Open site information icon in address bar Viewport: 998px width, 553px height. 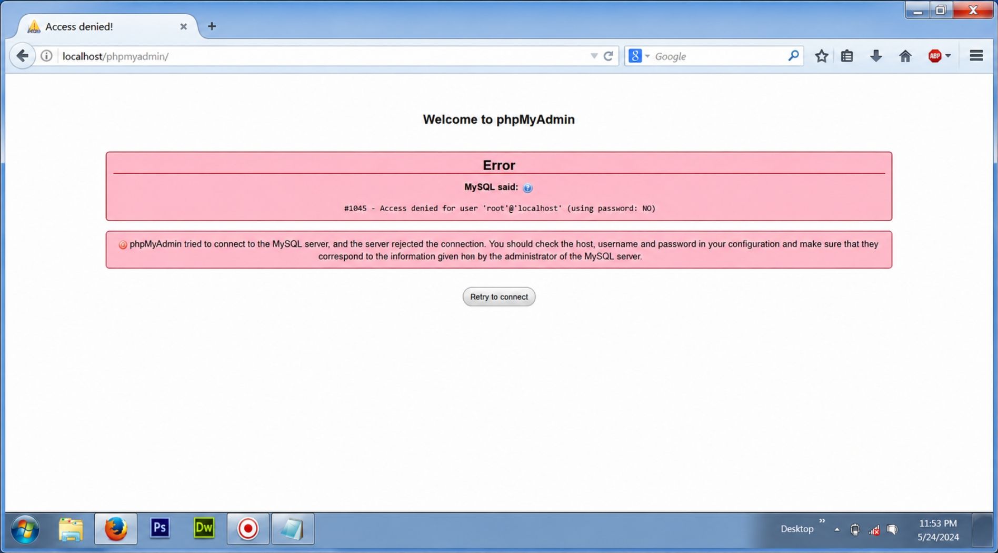click(x=46, y=56)
